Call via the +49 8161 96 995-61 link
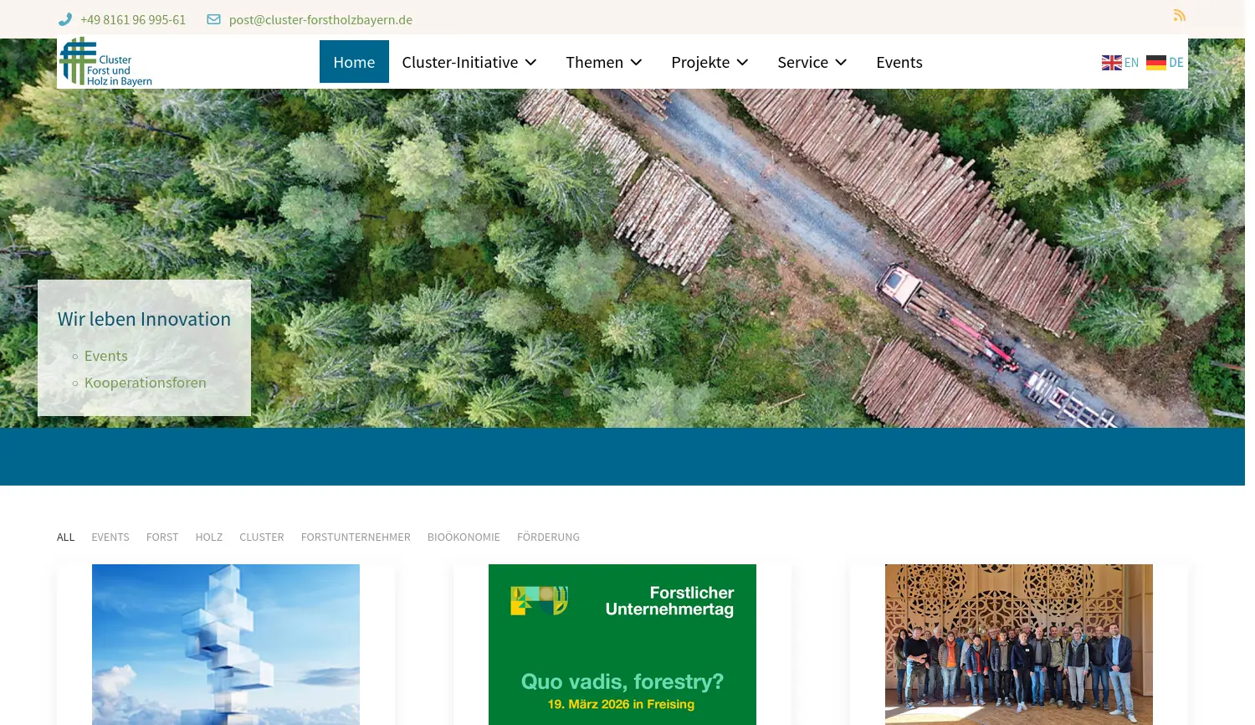Image resolution: width=1255 pixels, height=725 pixels. click(x=132, y=19)
